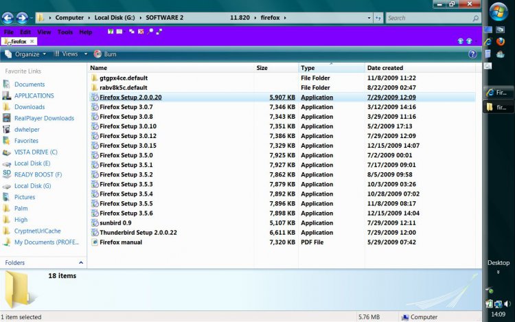Select sunbird 0.9 file
The image size is (515, 322).
point(115,223)
